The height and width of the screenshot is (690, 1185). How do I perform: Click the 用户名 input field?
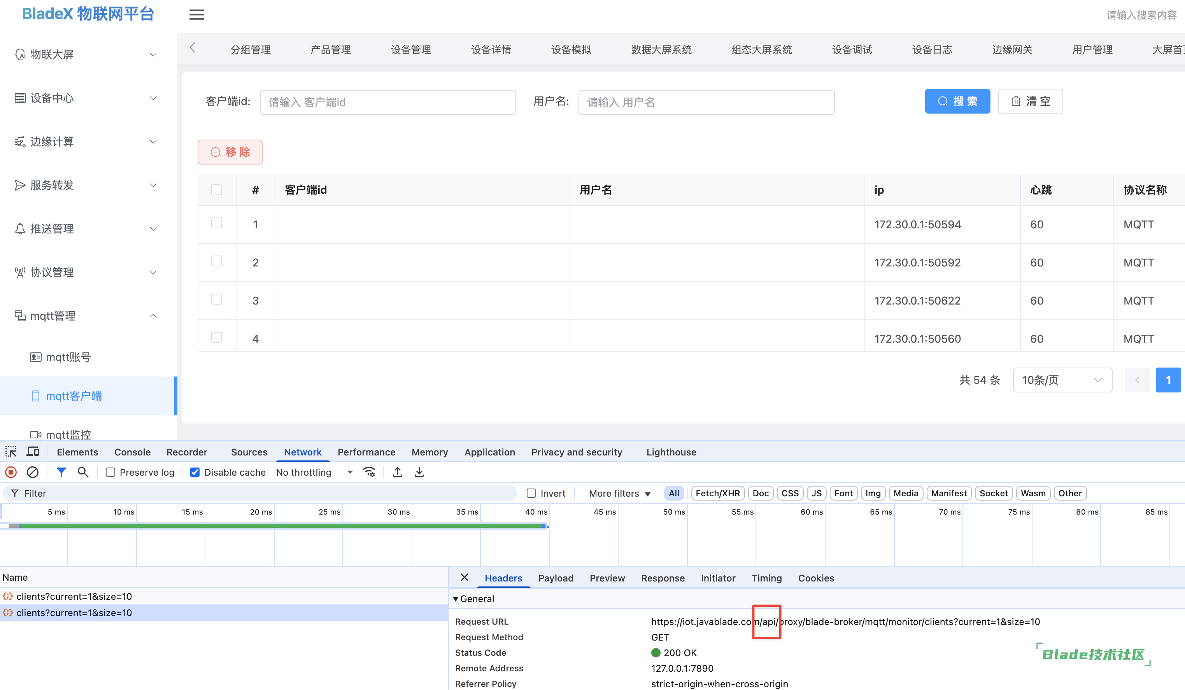point(706,102)
